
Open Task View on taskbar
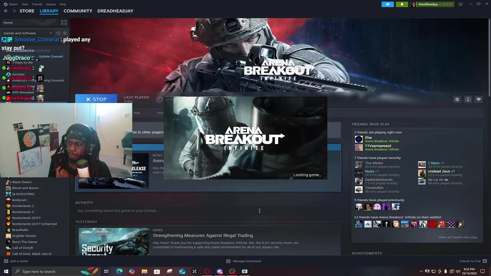(106, 271)
